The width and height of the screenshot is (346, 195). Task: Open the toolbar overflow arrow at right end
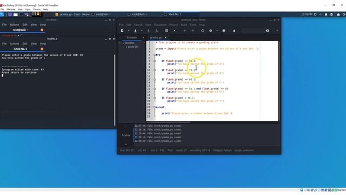(x=277, y=31)
